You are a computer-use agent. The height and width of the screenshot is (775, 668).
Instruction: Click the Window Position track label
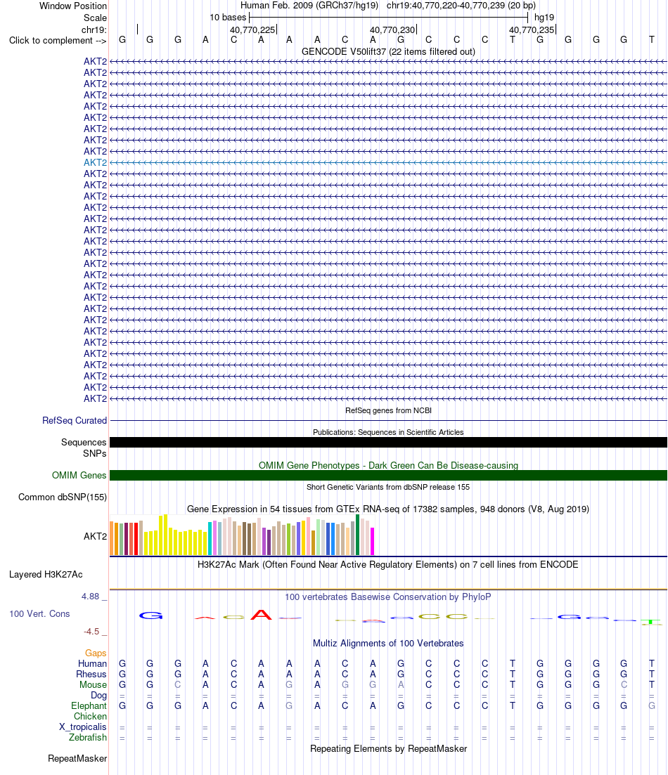tap(72, 6)
